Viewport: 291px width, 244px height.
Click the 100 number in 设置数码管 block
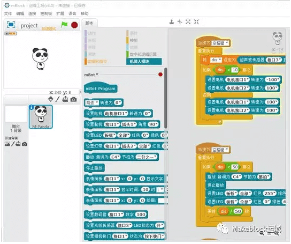coord(141,215)
